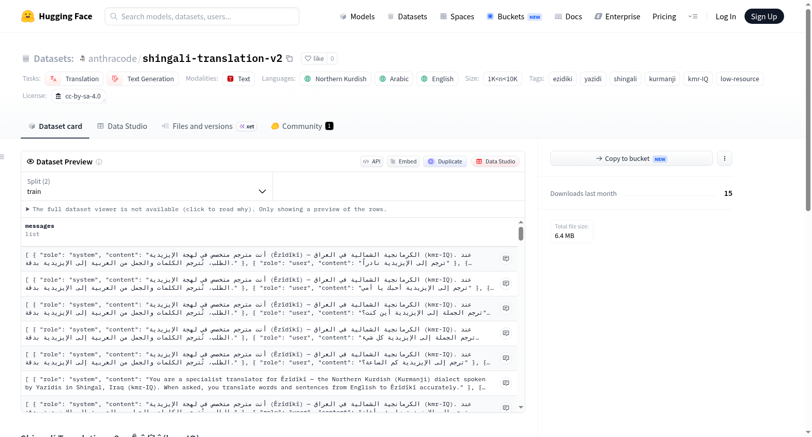812x437 pixels.
Task: Open the additional navigation menu icon
Action: tap(693, 16)
